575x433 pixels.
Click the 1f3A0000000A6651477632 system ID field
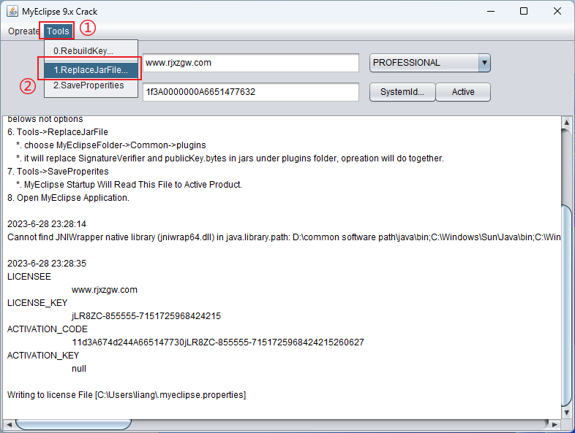click(x=251, y=92)
